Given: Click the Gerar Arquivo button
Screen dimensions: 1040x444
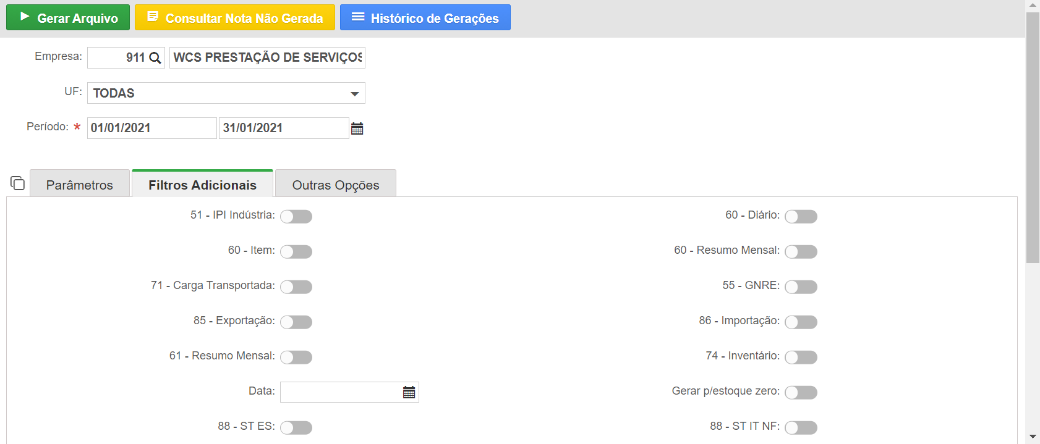Looking at the screenshot, I should click(x=68, y=17).
